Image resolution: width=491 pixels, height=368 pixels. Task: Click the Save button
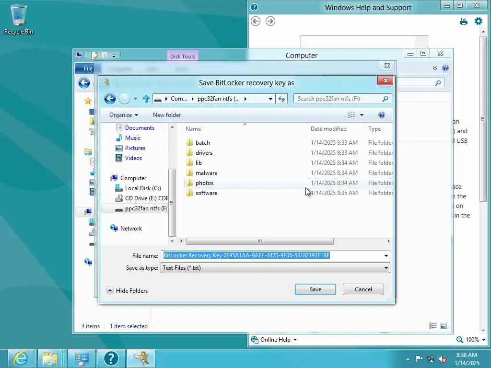(316, 289)
